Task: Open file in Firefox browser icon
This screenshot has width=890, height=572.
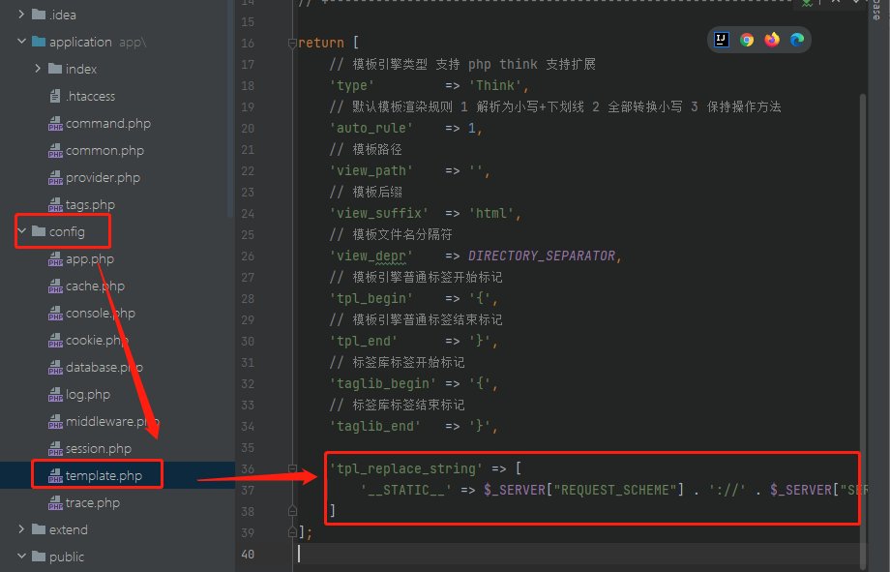Action: pyautogui.click(x=772, y=40)
